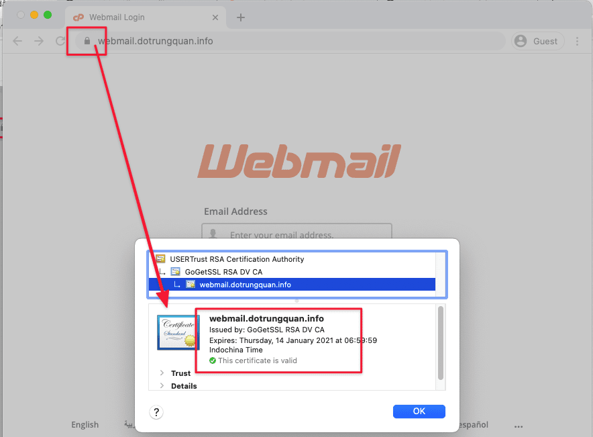Click the padlock icon in address bar
Viewport: 593px width, 437px height.
tap(87, 41)
